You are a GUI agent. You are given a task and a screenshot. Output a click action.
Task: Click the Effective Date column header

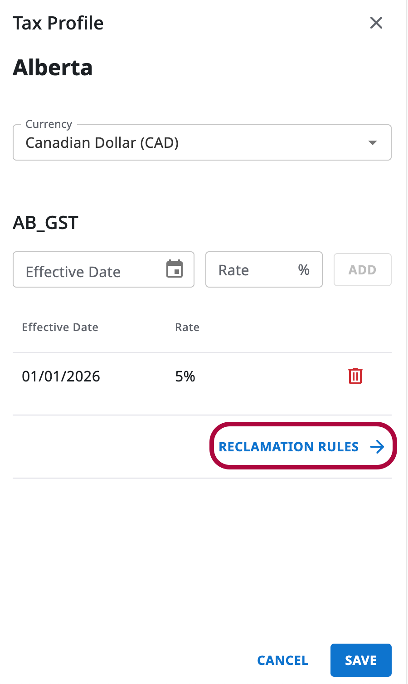[x=60, y=327]
